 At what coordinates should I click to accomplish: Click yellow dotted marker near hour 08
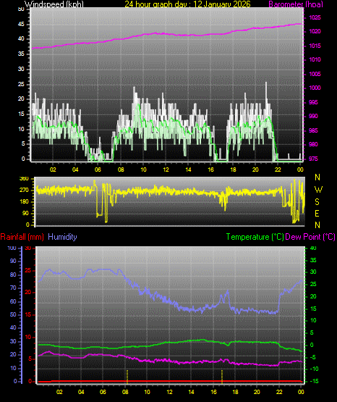[x=127, y=377]
